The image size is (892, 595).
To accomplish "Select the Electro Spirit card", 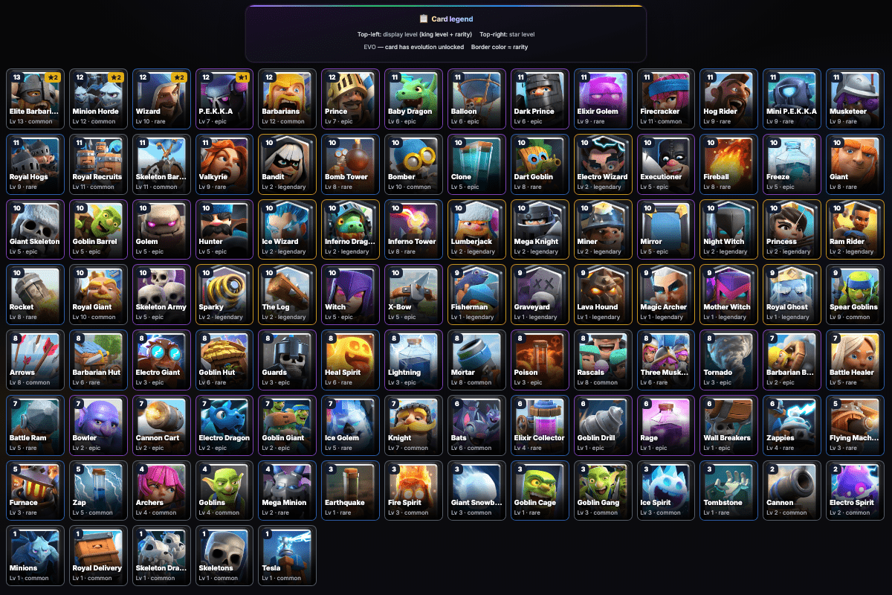I will coord(856,490).
